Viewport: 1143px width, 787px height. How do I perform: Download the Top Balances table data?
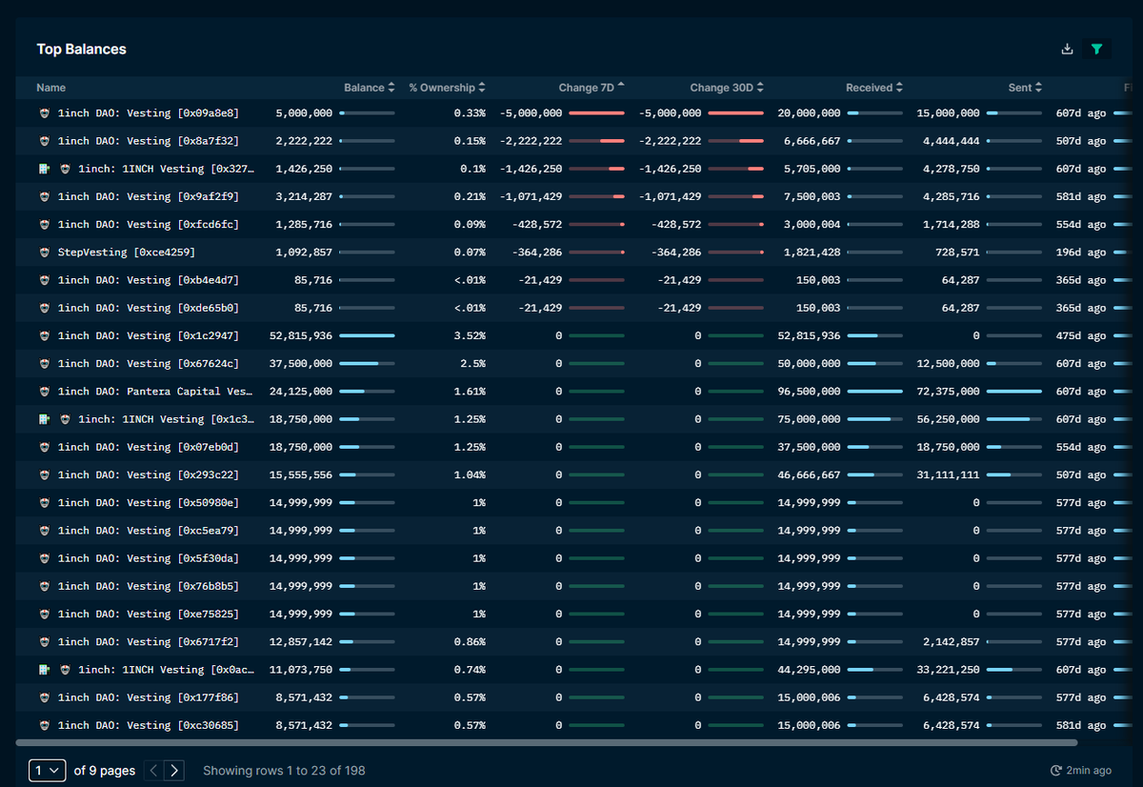coord(1067,50)
